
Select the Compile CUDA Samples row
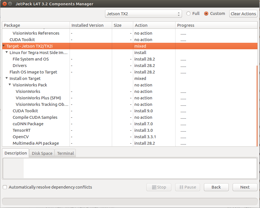(129, 117)
